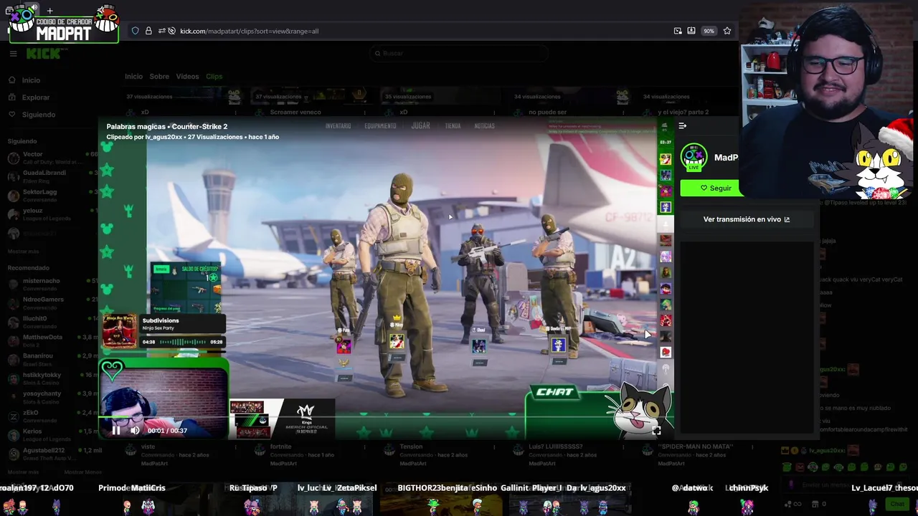Open recommended channel yosoychanty
Screen dimensions: 918x516
point(52,397)
